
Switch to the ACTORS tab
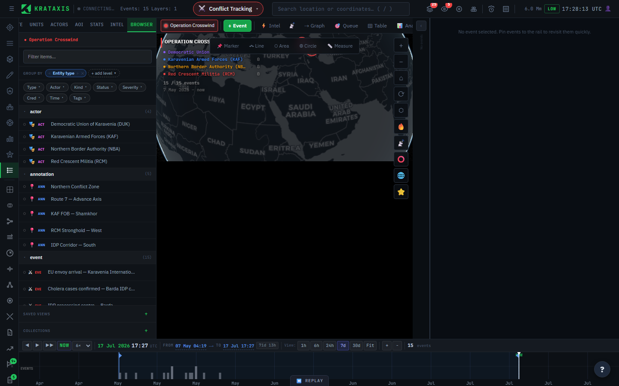point(59,25)
